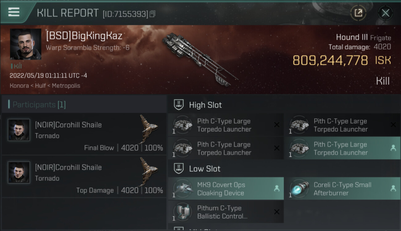Viewport: 401px width, 231px height.
Task: Click the [BSD]BigKingKaz pilot name
Action: [84, 36]
